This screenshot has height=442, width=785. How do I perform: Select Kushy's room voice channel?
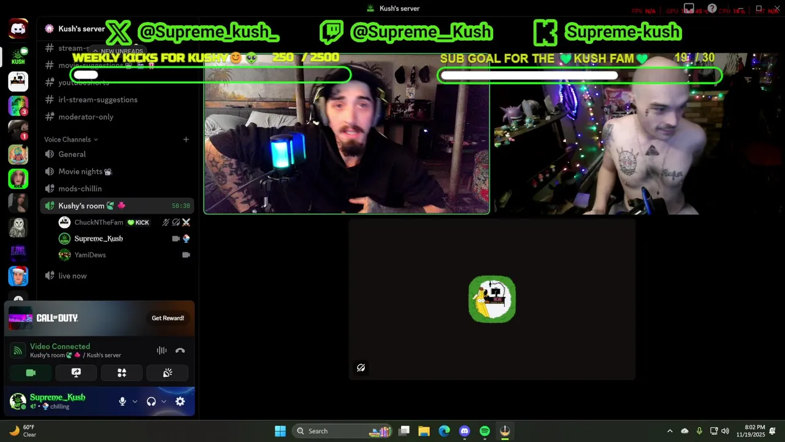tap(117, 206)
